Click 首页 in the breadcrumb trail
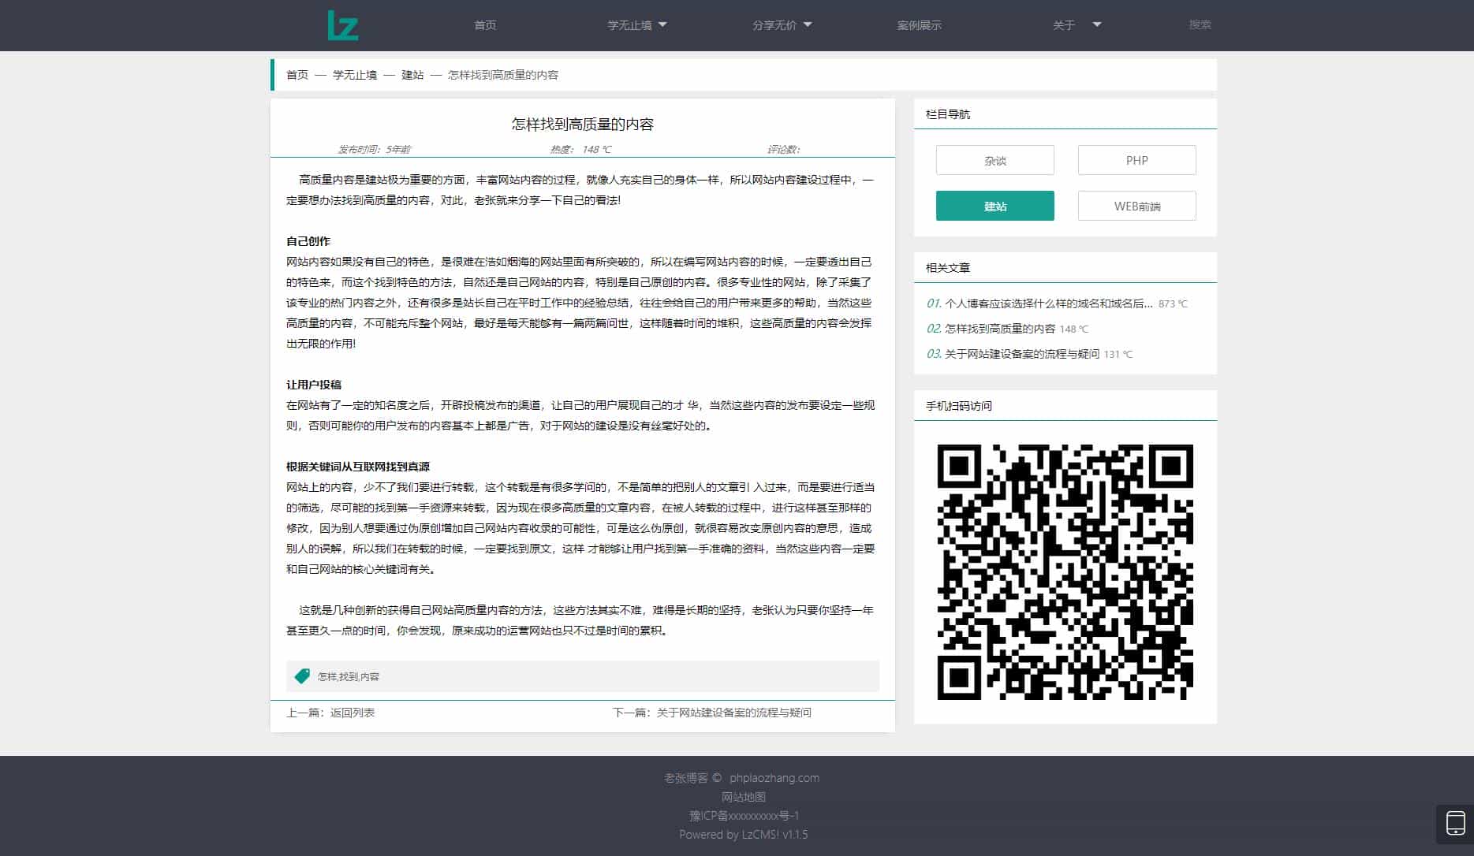This screenshot has width=1474, height=856. 297,74
